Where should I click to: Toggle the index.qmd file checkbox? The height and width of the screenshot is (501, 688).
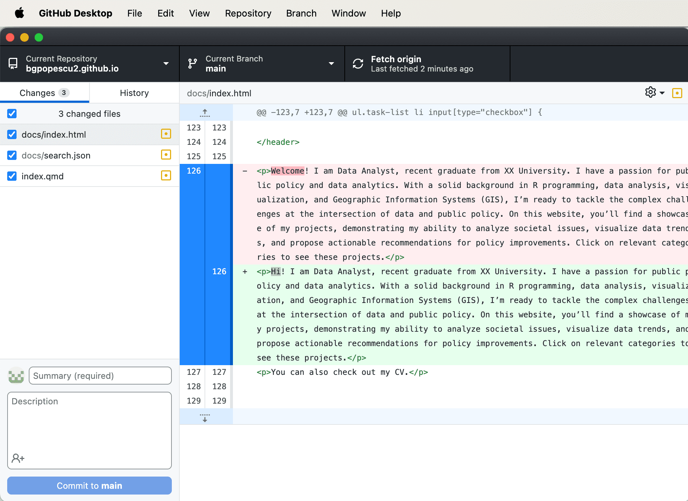12,176
